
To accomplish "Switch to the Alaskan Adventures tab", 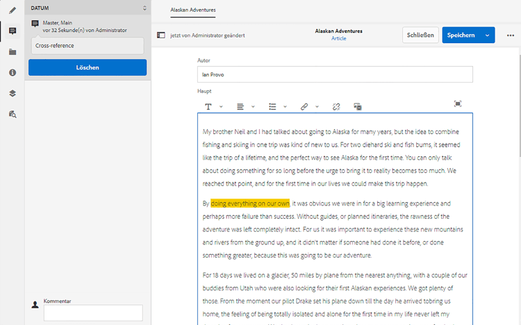I will 193,10.
